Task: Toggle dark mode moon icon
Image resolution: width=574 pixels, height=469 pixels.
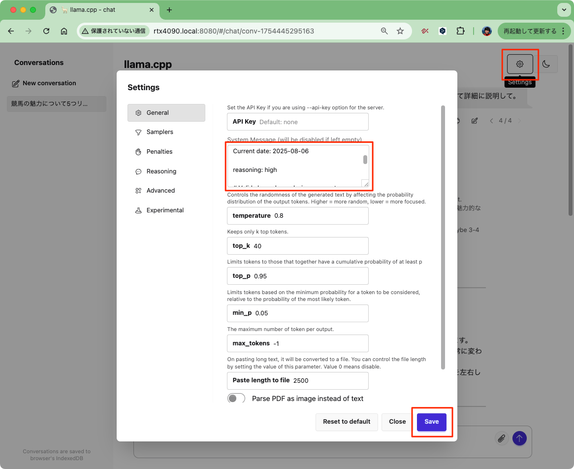Action: [x=546, y=64]
